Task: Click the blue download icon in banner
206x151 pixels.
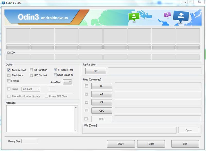Action: [181, 16]
